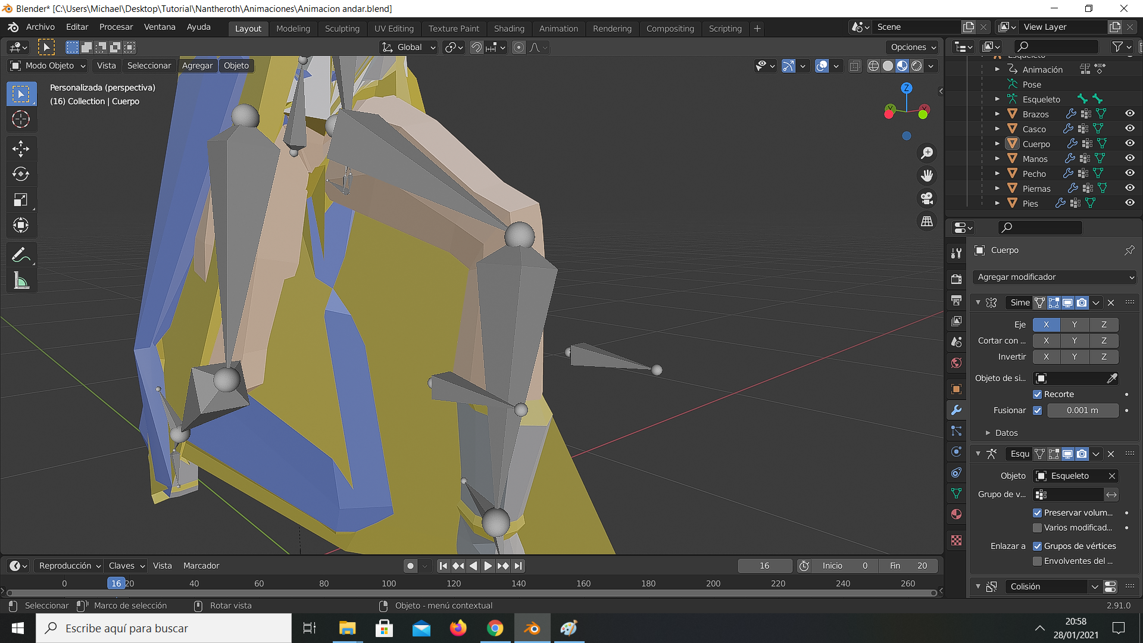Screen dimensions: 1143x643
Task: Select the Move tool in toolbar
Action: point(21,149)
